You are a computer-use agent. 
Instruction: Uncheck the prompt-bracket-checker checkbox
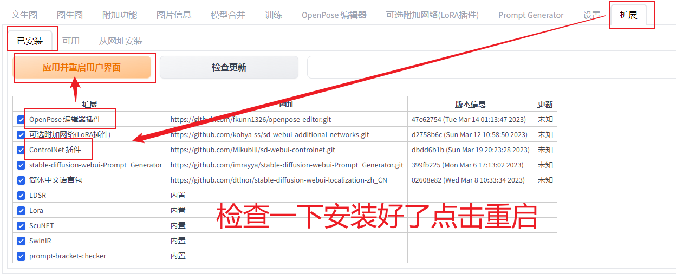tap(21, 256)
